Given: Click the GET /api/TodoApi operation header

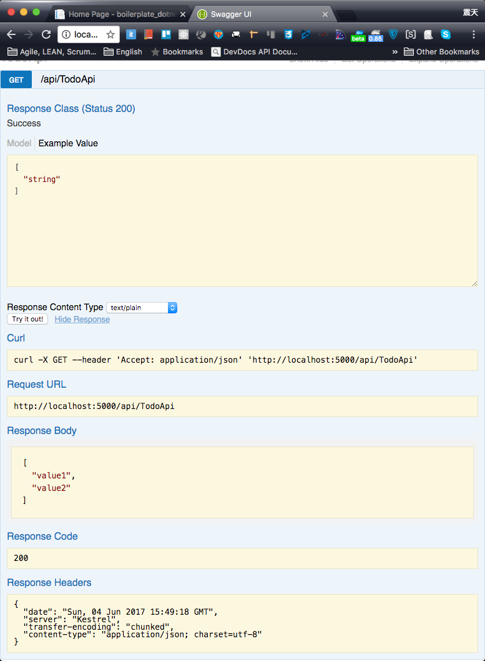Looking at the screenshot, I should coord(69,79).
